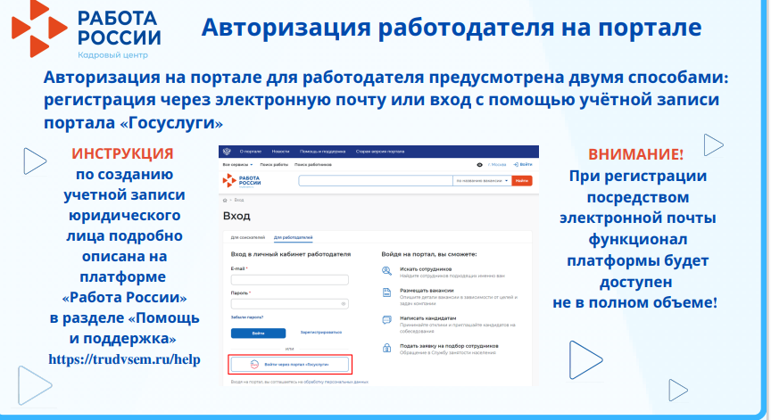Image resolution: width=771 pixels, height=420 pixels.
Task: Go to 'Поиск работы' link
Action: pos(274,165)
